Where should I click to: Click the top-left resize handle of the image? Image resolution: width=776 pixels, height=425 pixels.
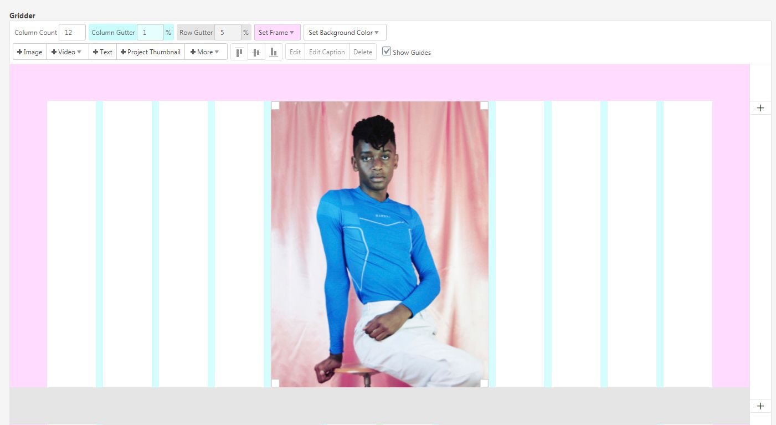tap(275, 105)
